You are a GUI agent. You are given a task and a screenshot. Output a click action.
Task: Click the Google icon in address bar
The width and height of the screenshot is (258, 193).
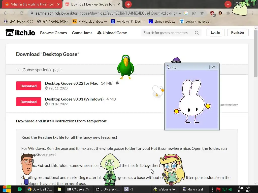(186, 13)
